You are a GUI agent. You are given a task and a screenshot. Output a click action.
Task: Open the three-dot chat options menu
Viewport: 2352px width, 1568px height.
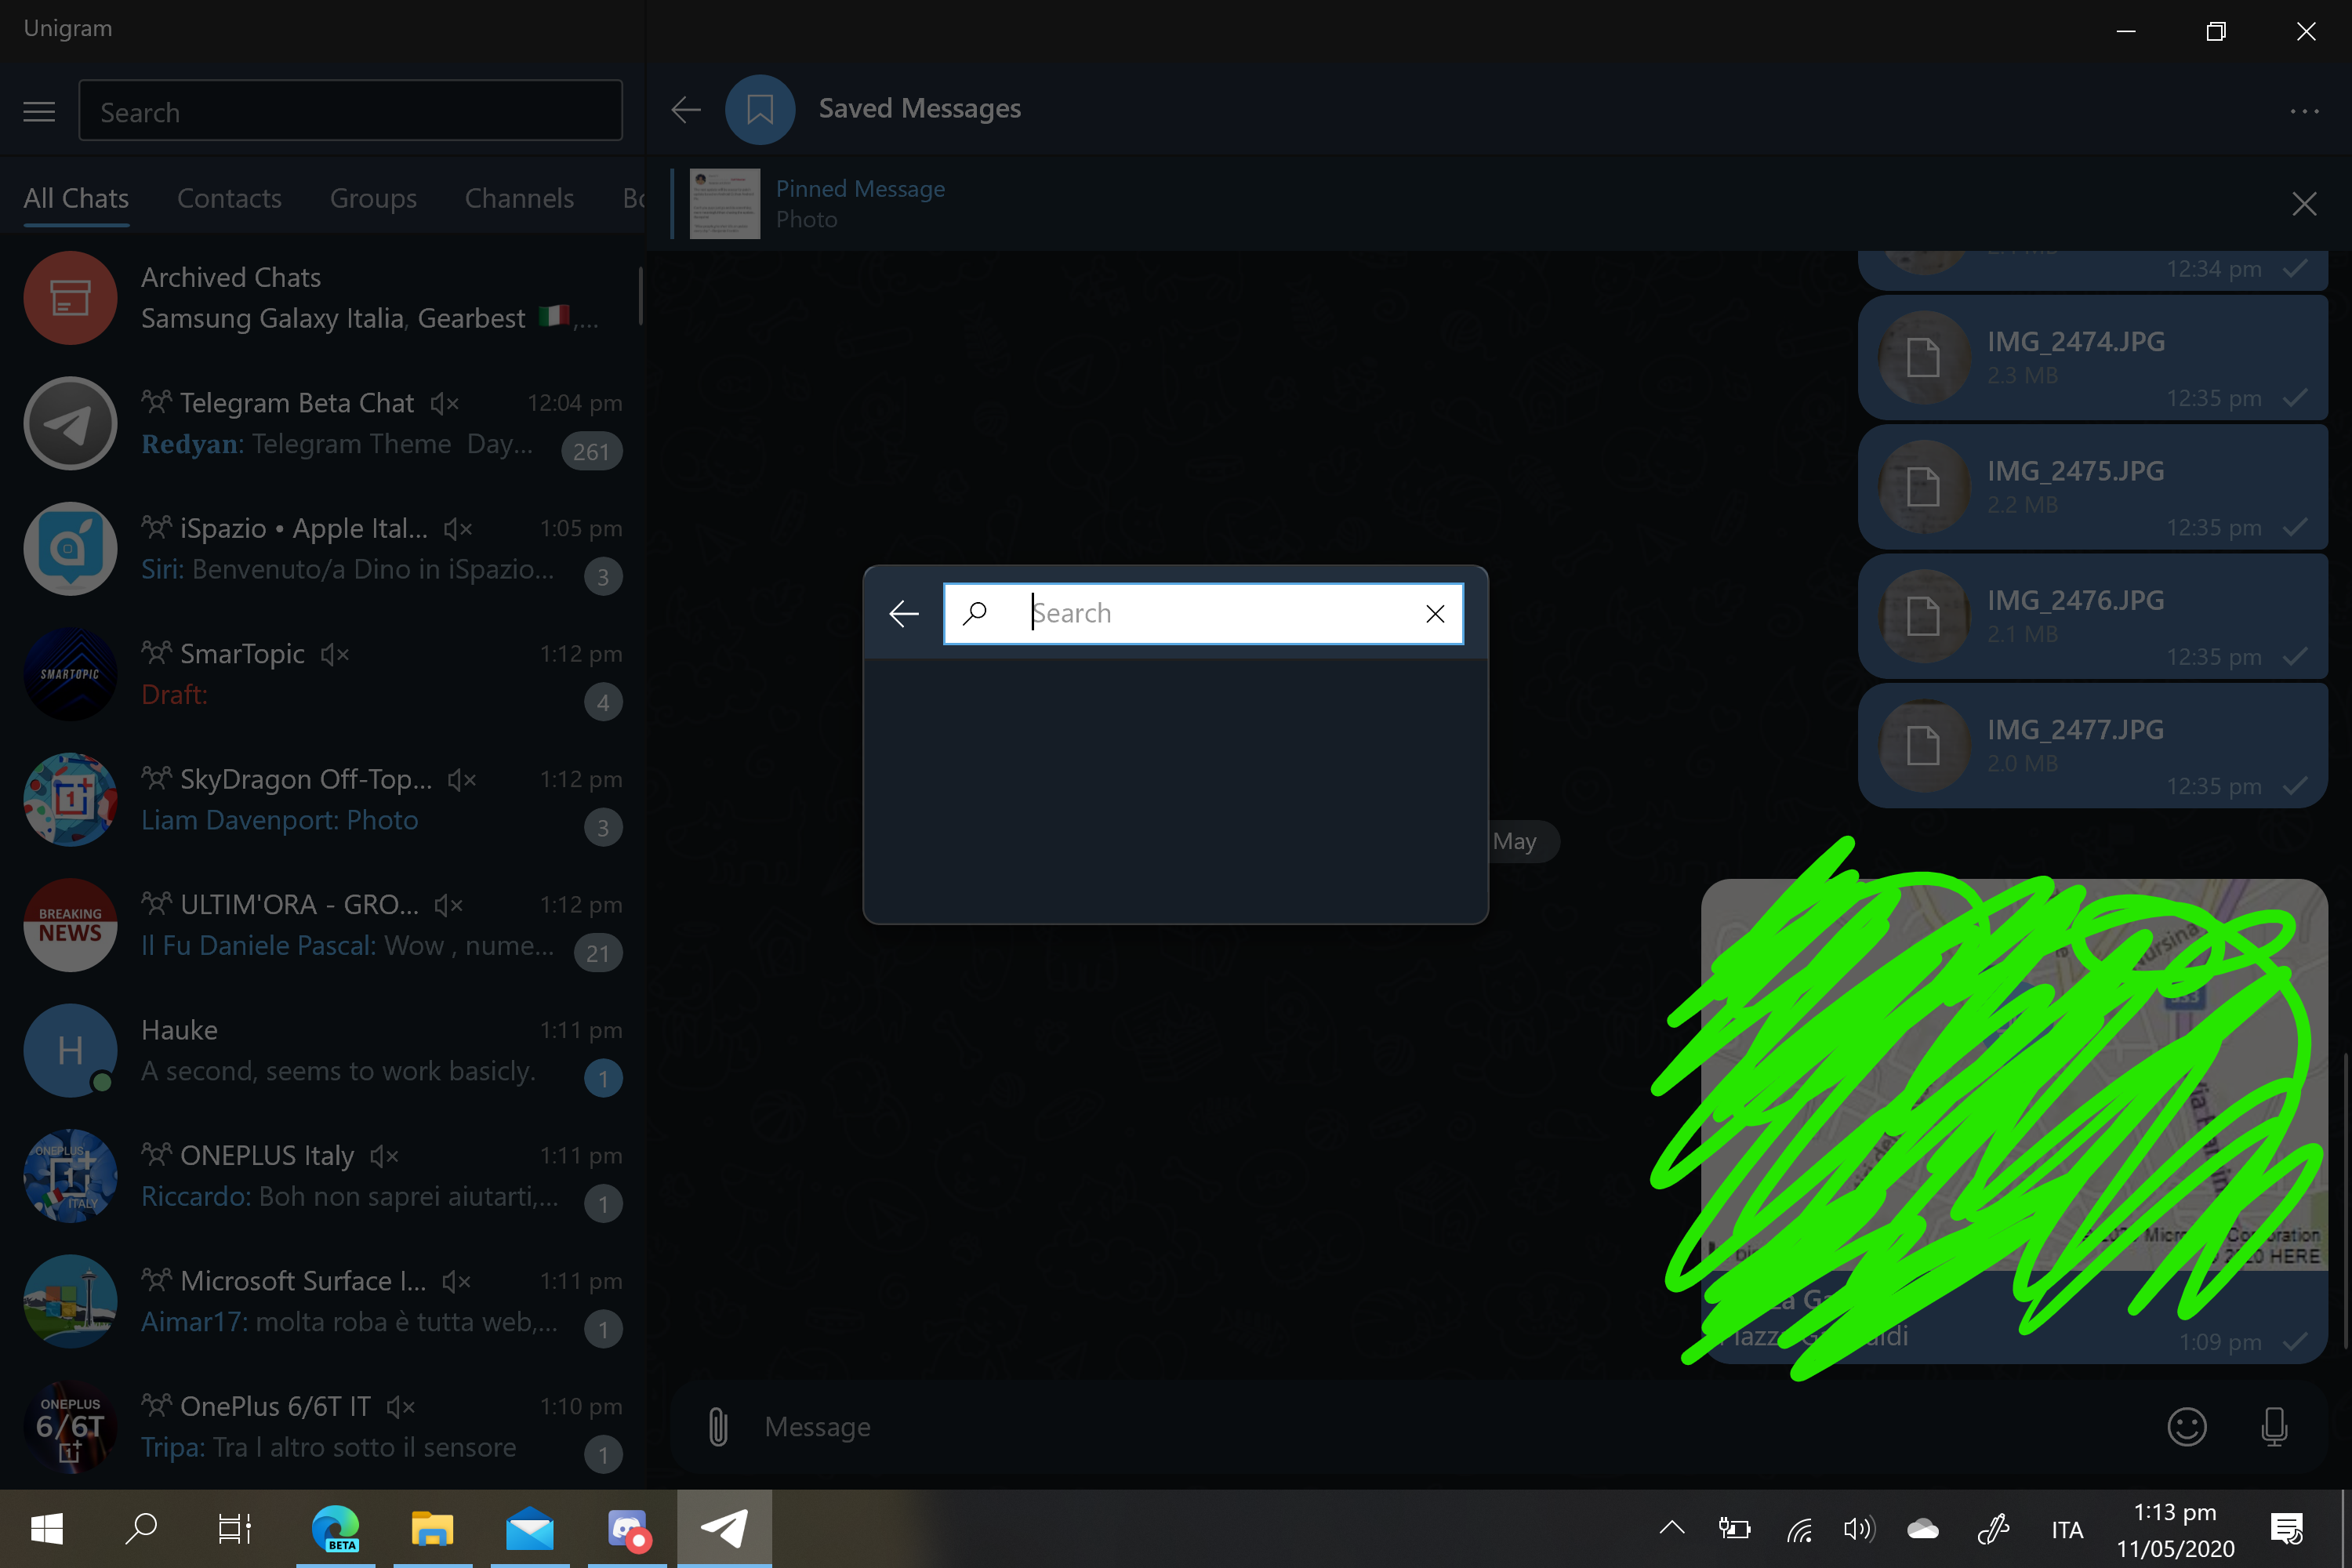click(2304, 111)
